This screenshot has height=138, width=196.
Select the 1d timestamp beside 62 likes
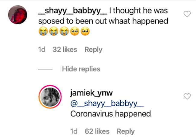coord(74,131)
